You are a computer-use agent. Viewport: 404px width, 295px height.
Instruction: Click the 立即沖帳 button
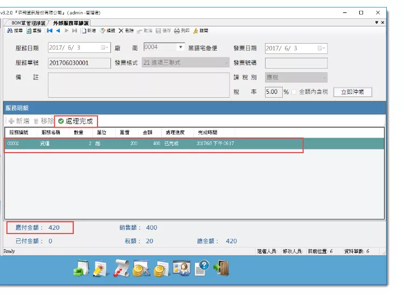[352, 92]
